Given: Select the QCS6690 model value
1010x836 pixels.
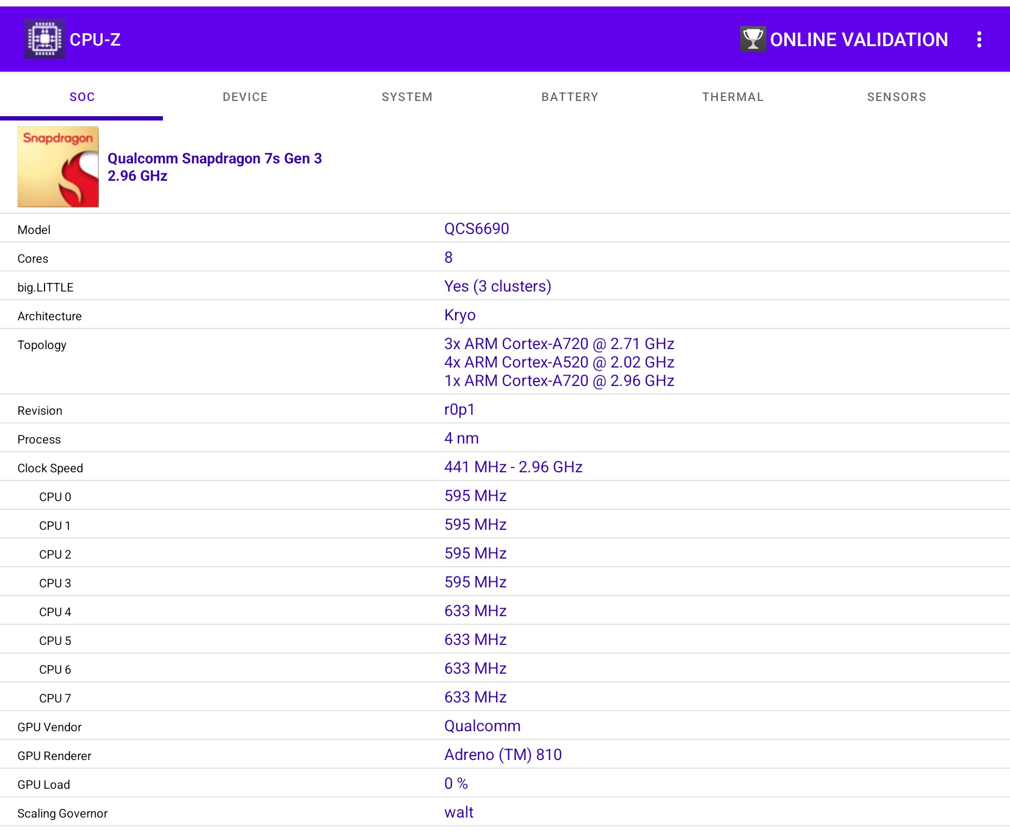Looking at the screenshot, I should [x=477, y=229].
